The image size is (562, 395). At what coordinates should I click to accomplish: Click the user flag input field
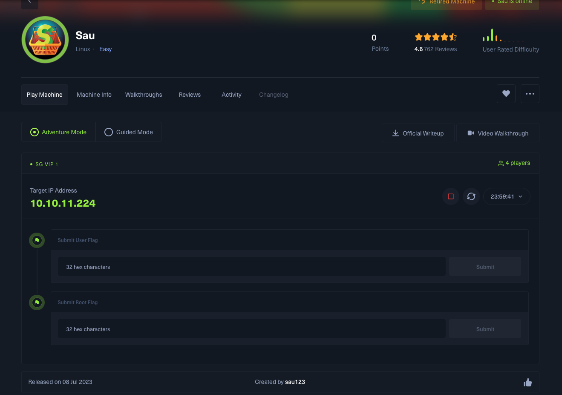tap(251, 267)
